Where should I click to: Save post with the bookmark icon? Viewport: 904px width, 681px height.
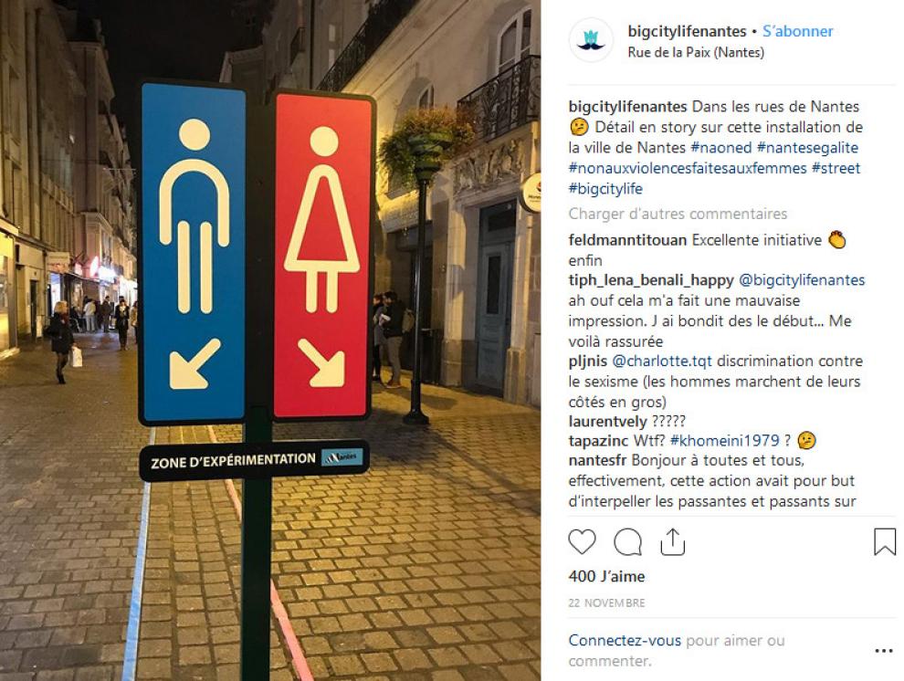[x=885, y=542]
